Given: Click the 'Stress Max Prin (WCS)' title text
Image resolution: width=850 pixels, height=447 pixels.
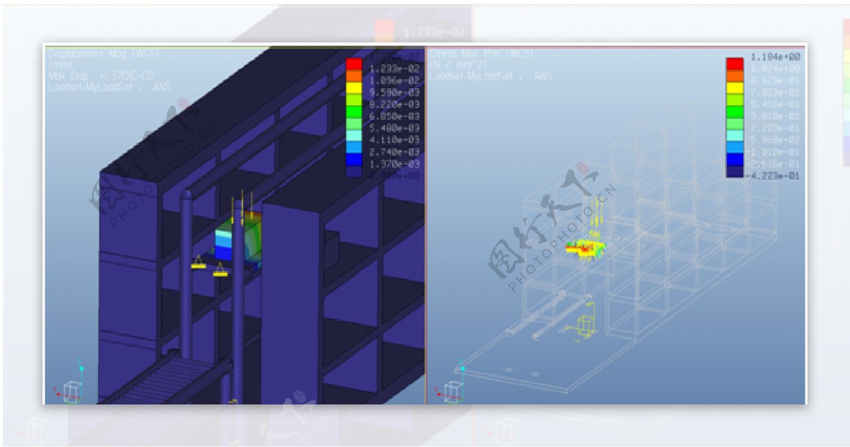Looking at the screenshot, I should pyautogui.click(x=481, y=54).
